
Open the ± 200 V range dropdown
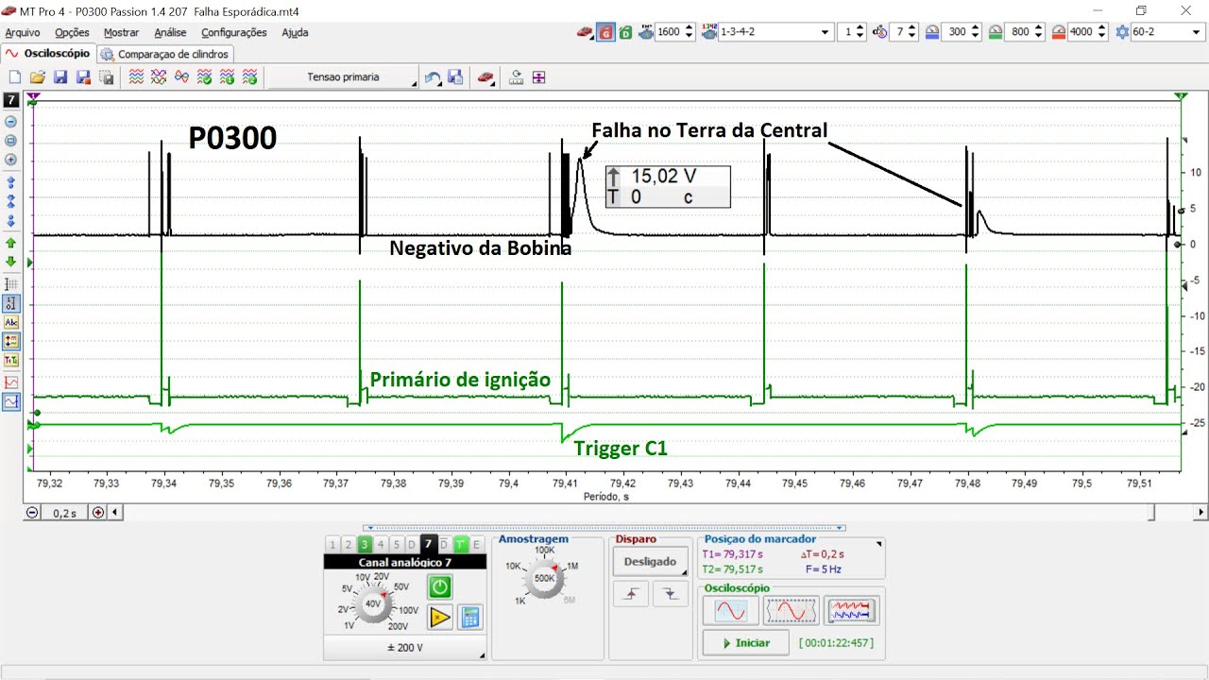405,648
